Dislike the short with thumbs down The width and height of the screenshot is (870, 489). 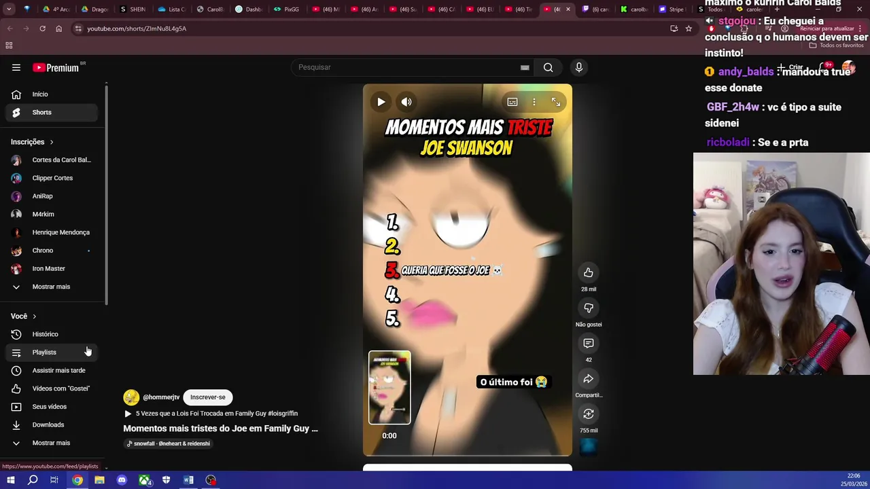click(589, 308)
